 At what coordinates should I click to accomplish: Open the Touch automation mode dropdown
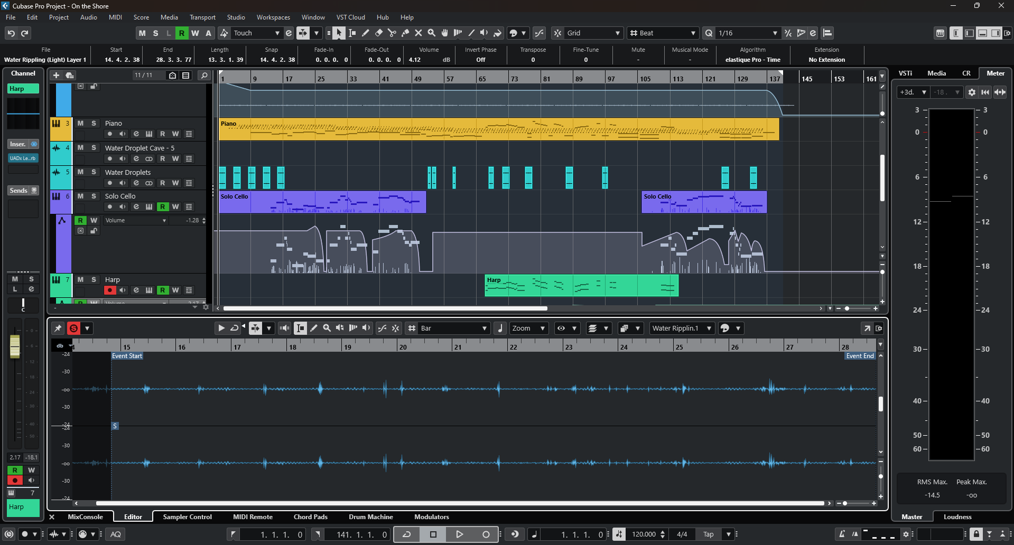tap(256, 33)
